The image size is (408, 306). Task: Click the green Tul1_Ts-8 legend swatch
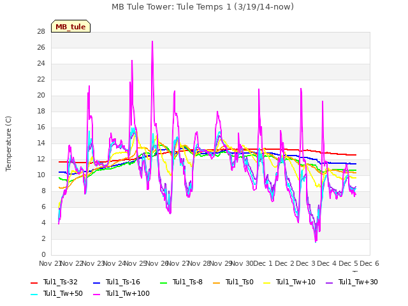[163, 283]
